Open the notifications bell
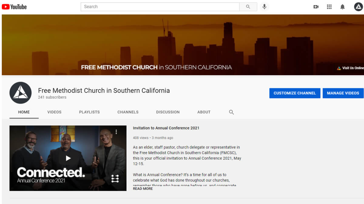This screenshot has width=364, height=204. pyautogui.click(x=342, y=7)
